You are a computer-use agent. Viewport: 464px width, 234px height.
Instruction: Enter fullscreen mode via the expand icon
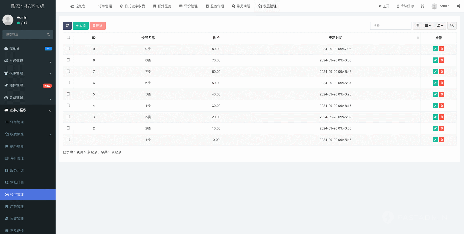(422, 6)
